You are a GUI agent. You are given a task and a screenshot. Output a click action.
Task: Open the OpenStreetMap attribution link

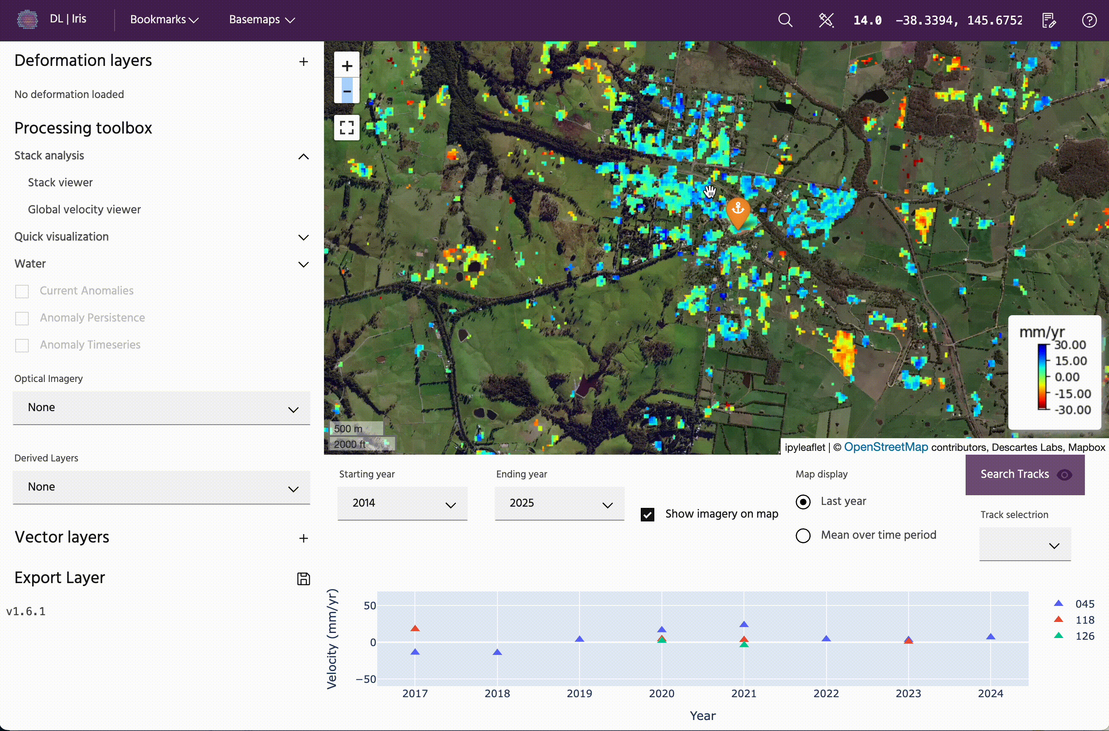pos(886,447)
